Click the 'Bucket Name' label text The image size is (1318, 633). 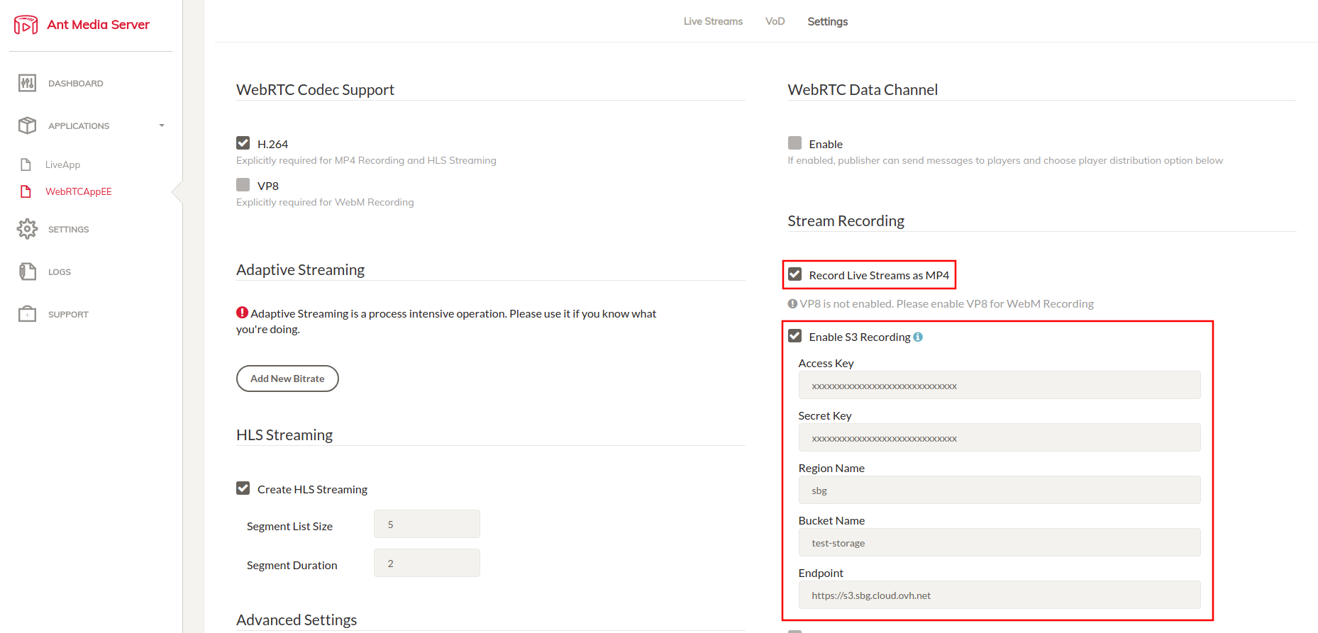point(831,520)
